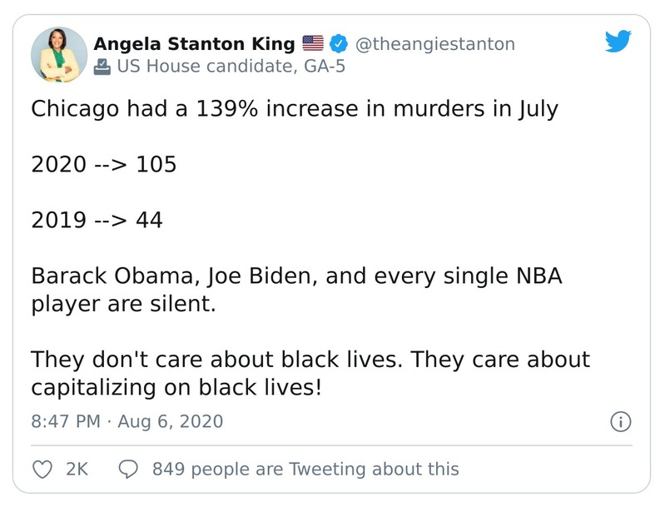Click the heart like icon
The image size is (665, 507).
[42, 470]
